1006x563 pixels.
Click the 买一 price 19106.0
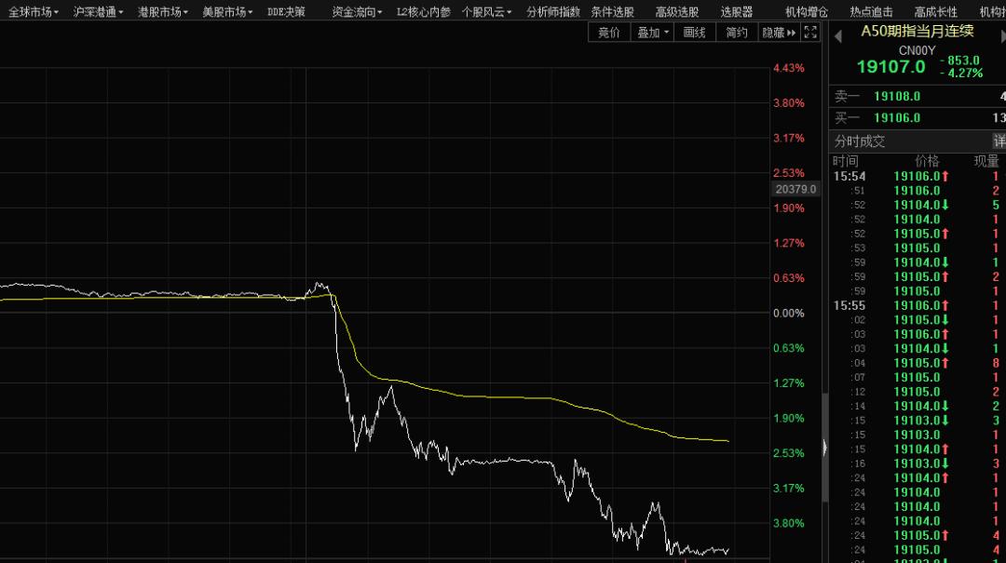tap(897, 118)
